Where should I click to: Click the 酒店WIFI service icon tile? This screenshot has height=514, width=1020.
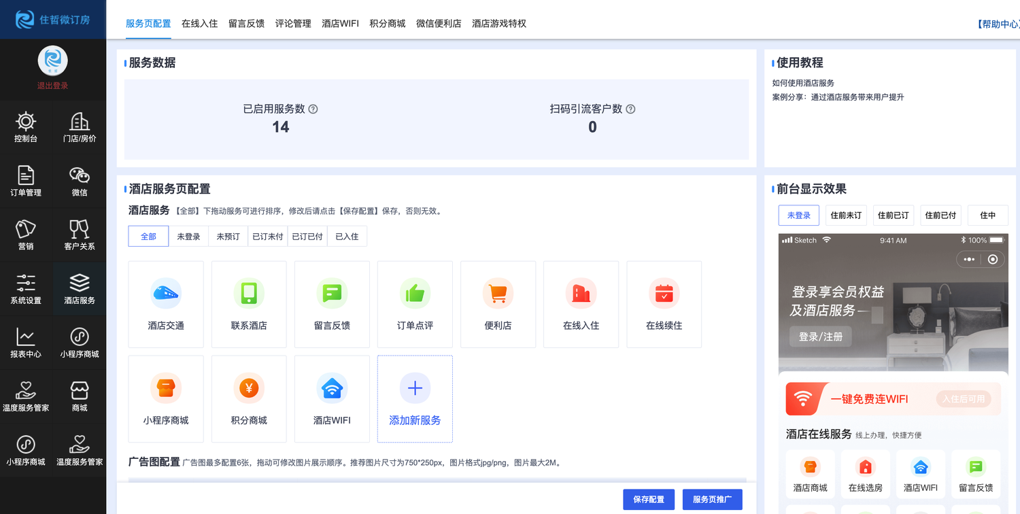pyautogui.click(x=332, y=398)
